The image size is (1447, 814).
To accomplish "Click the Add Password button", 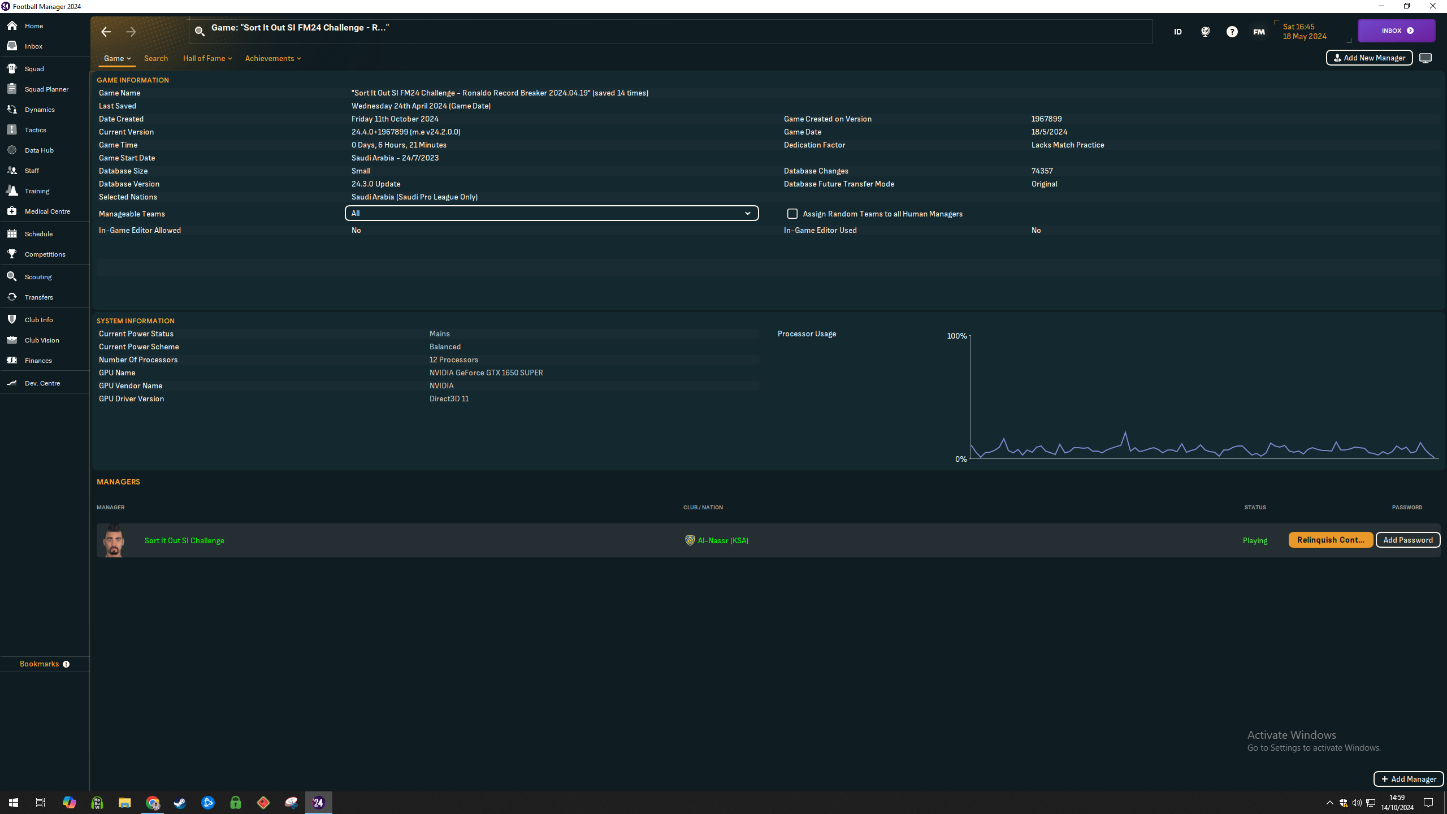I will coord(1408,540).
